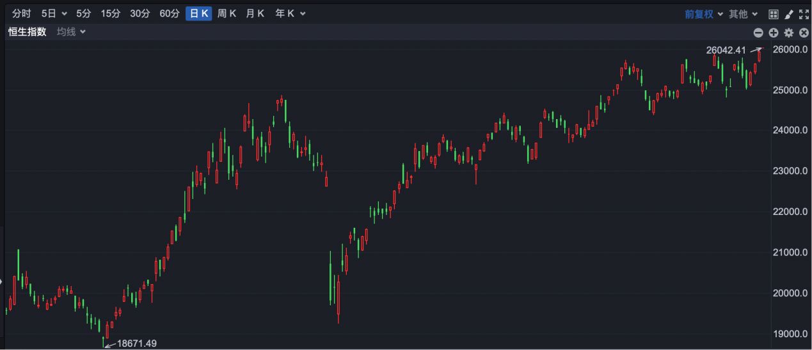Screen dimensions: 812x350
Task: Close the indicator panel with X icon
Action: tap(804, 33)
